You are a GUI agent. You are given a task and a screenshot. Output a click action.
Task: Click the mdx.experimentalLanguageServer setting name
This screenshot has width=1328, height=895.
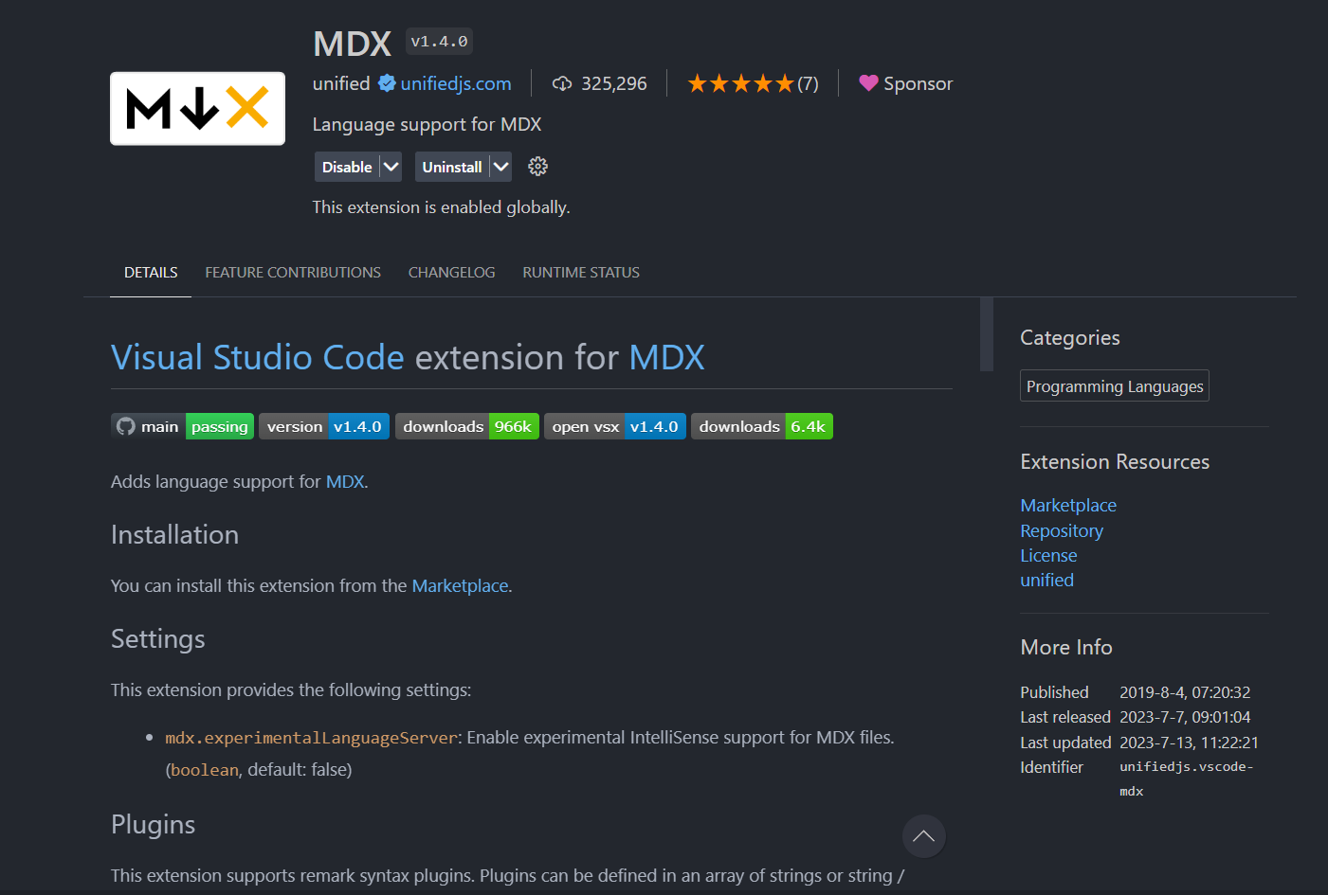coord(311,738)
